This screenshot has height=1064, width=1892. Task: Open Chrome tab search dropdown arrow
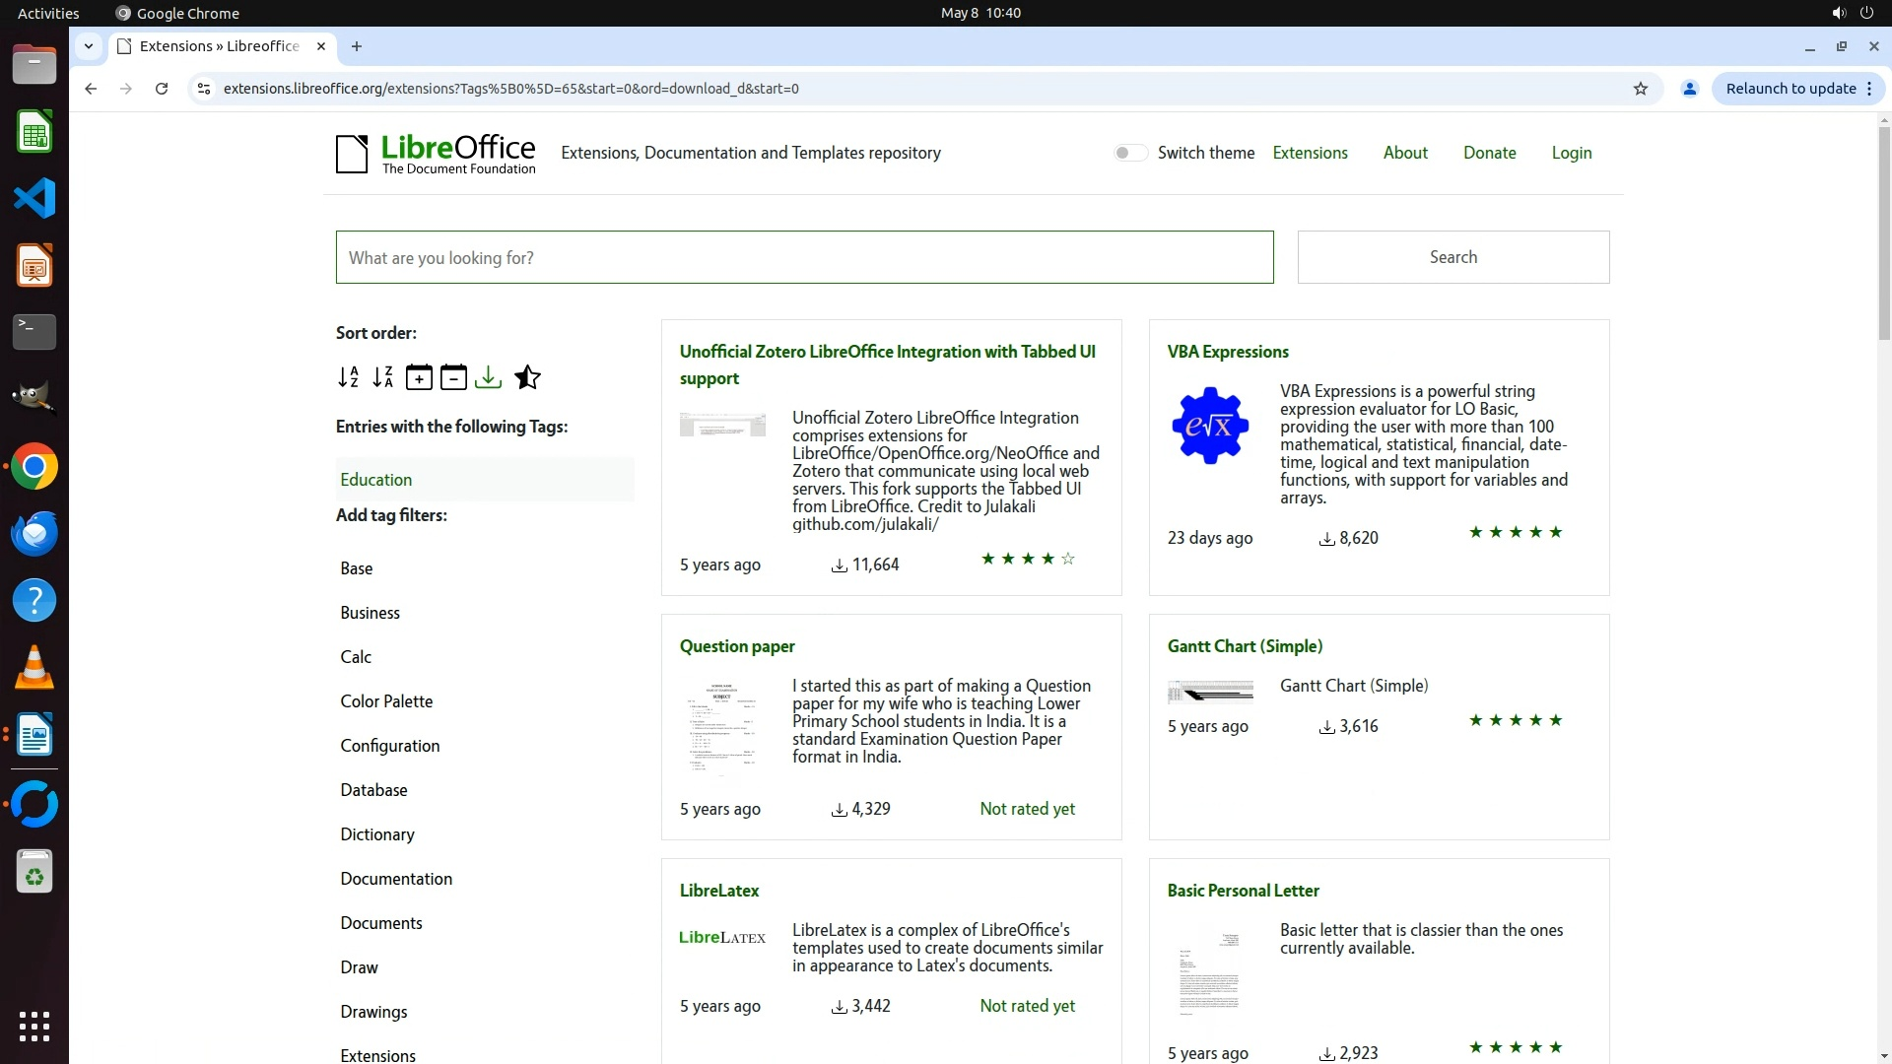pyautogui.click(x=89, y=46)
